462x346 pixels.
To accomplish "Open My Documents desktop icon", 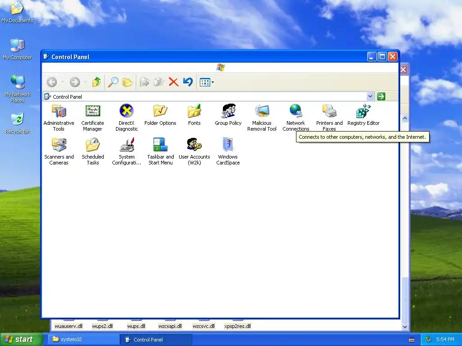I will coord(17,12).
